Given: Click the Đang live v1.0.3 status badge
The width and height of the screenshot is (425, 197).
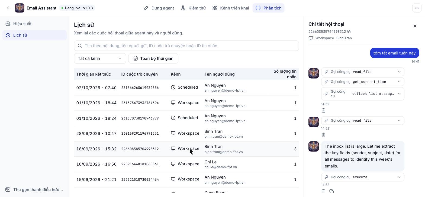Looking at the screenshot, I should click(x=77, y=8).
